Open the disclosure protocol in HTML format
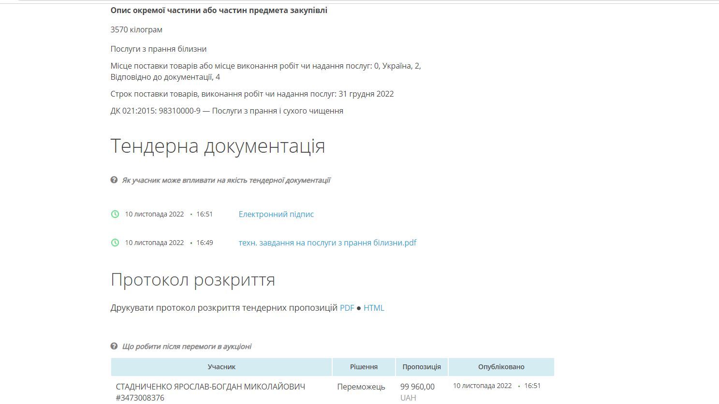The width and height of the screenshot is (719, 404). 374,307
